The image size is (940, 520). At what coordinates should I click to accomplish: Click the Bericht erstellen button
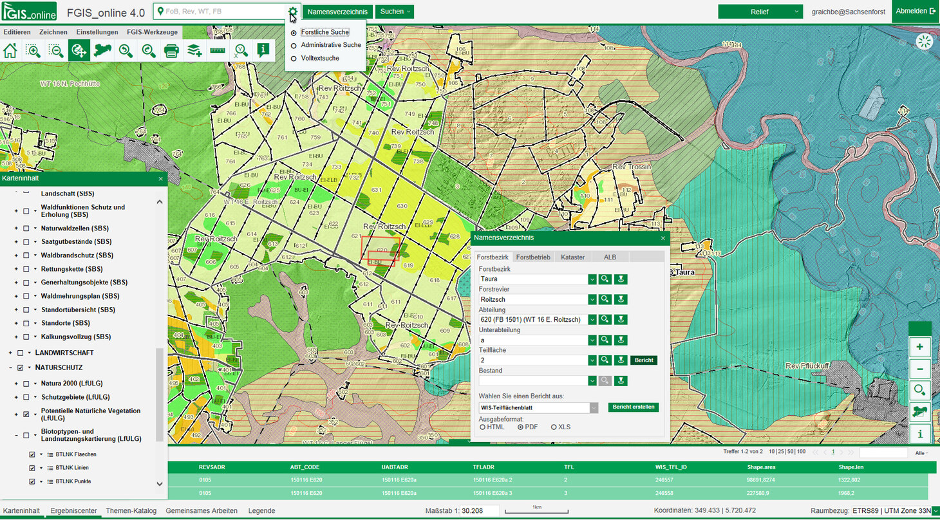pos(633,407)
